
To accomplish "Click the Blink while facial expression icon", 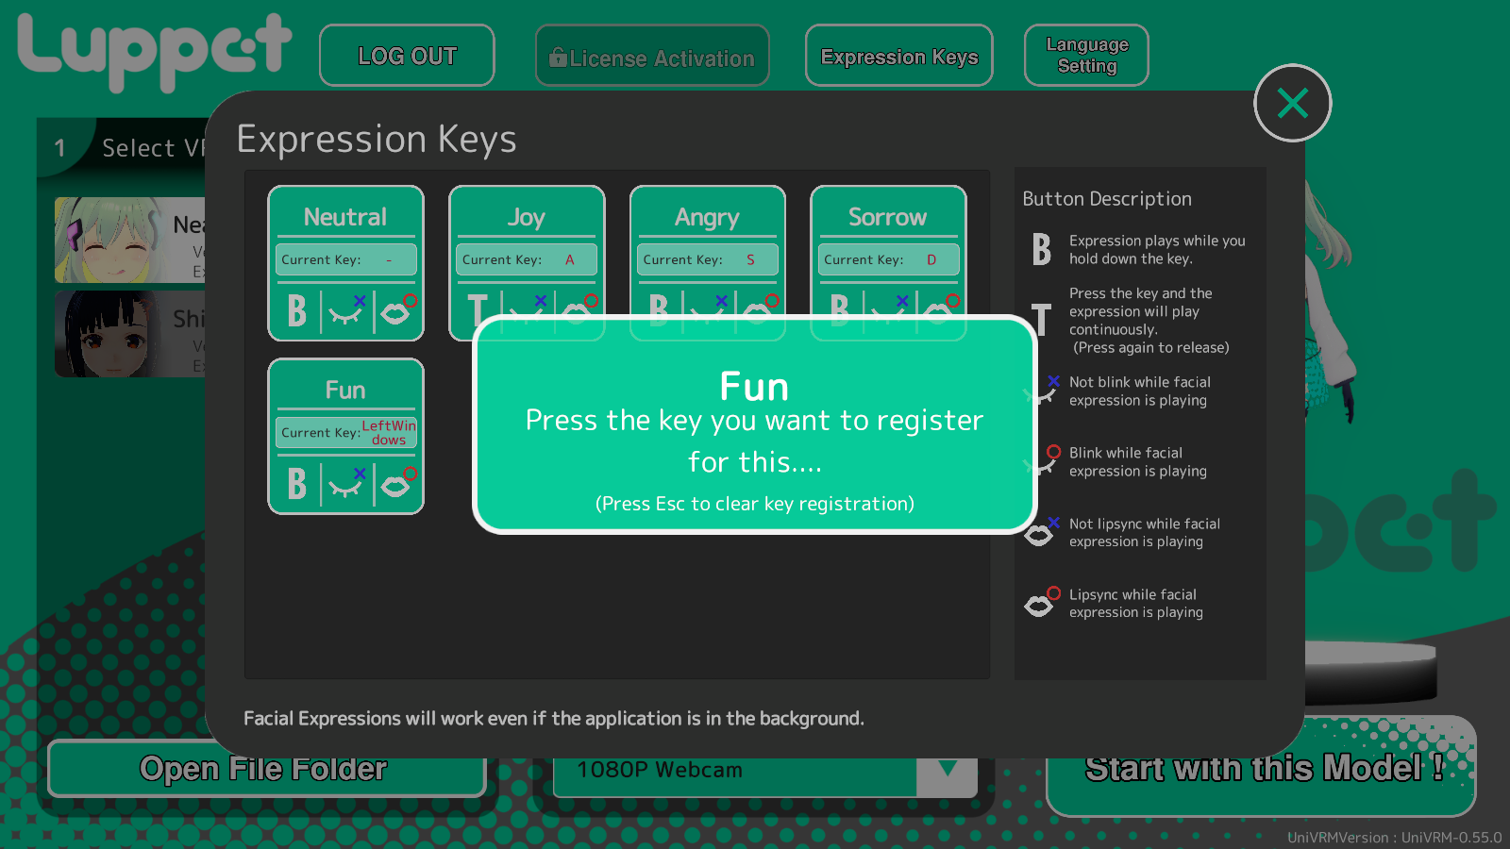I will [1043, 459].
